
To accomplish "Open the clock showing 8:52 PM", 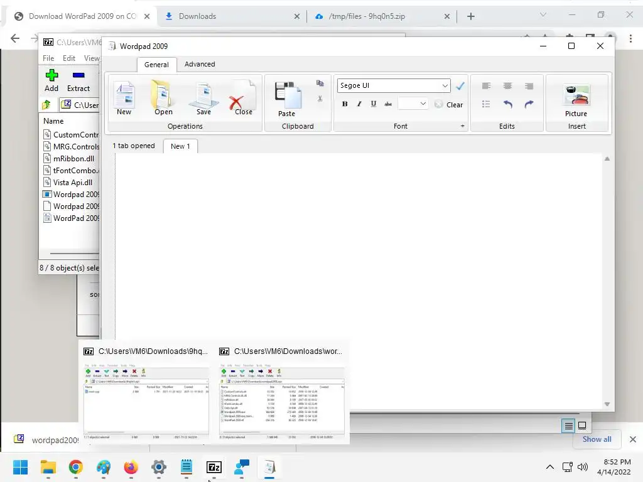I will click(614, 467).
